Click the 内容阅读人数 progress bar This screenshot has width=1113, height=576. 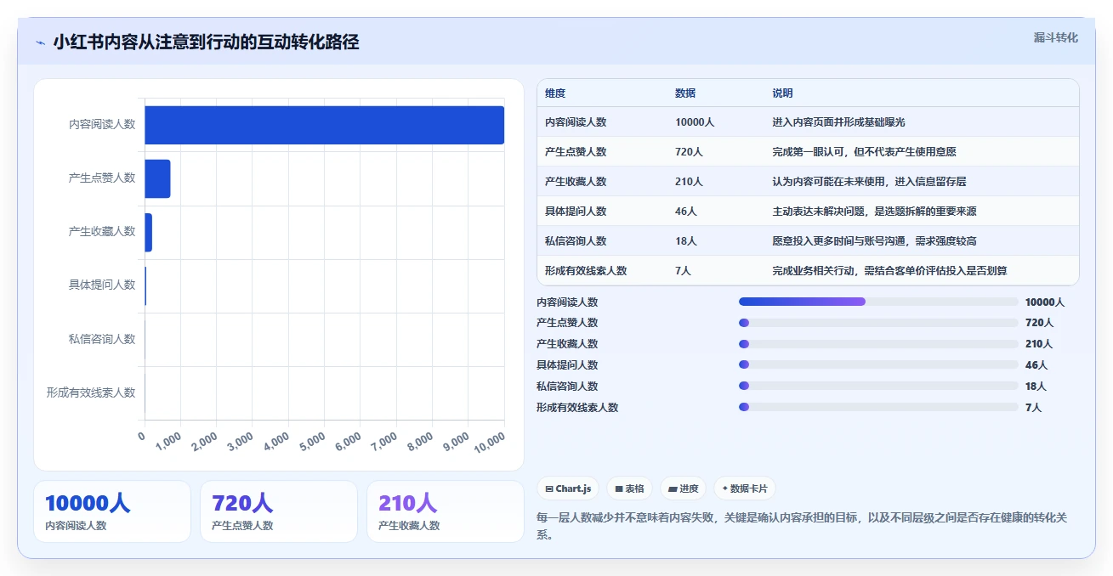tap(878, 302)
